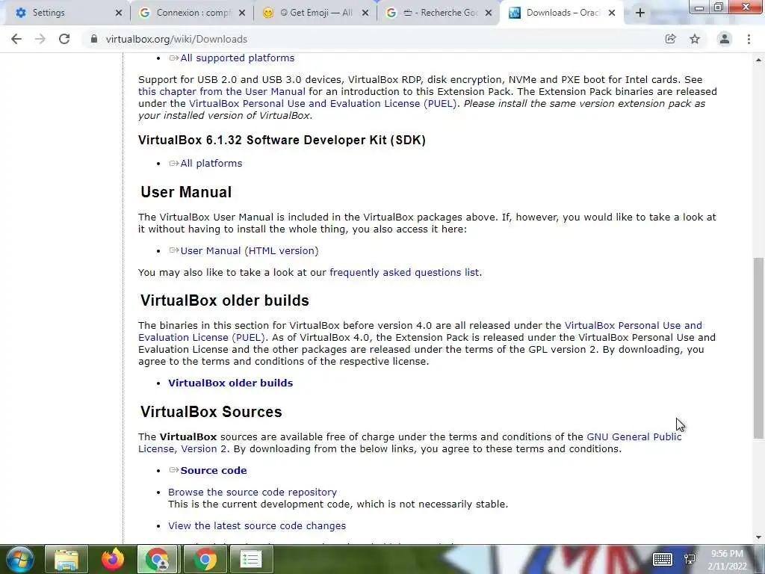Close the Downloads Oracle tab

click(612, 13)
